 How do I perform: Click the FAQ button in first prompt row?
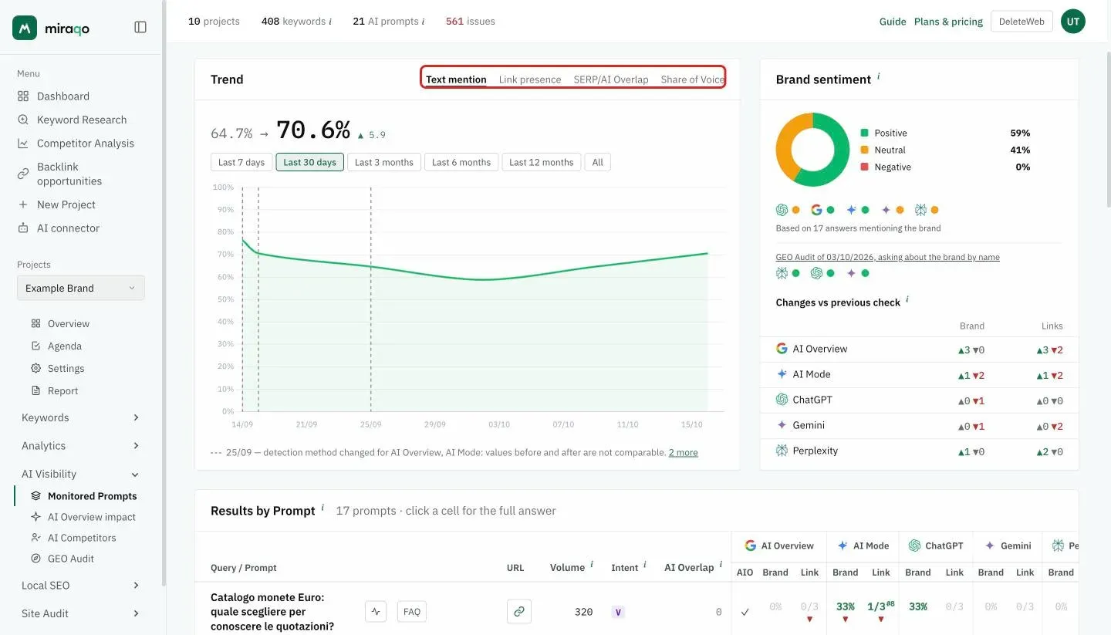pyautogui.click(x=412, y=612)
